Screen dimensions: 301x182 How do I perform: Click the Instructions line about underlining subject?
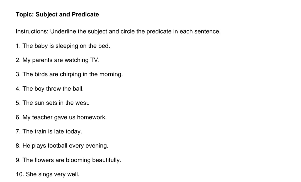click(x=118, y=31)
